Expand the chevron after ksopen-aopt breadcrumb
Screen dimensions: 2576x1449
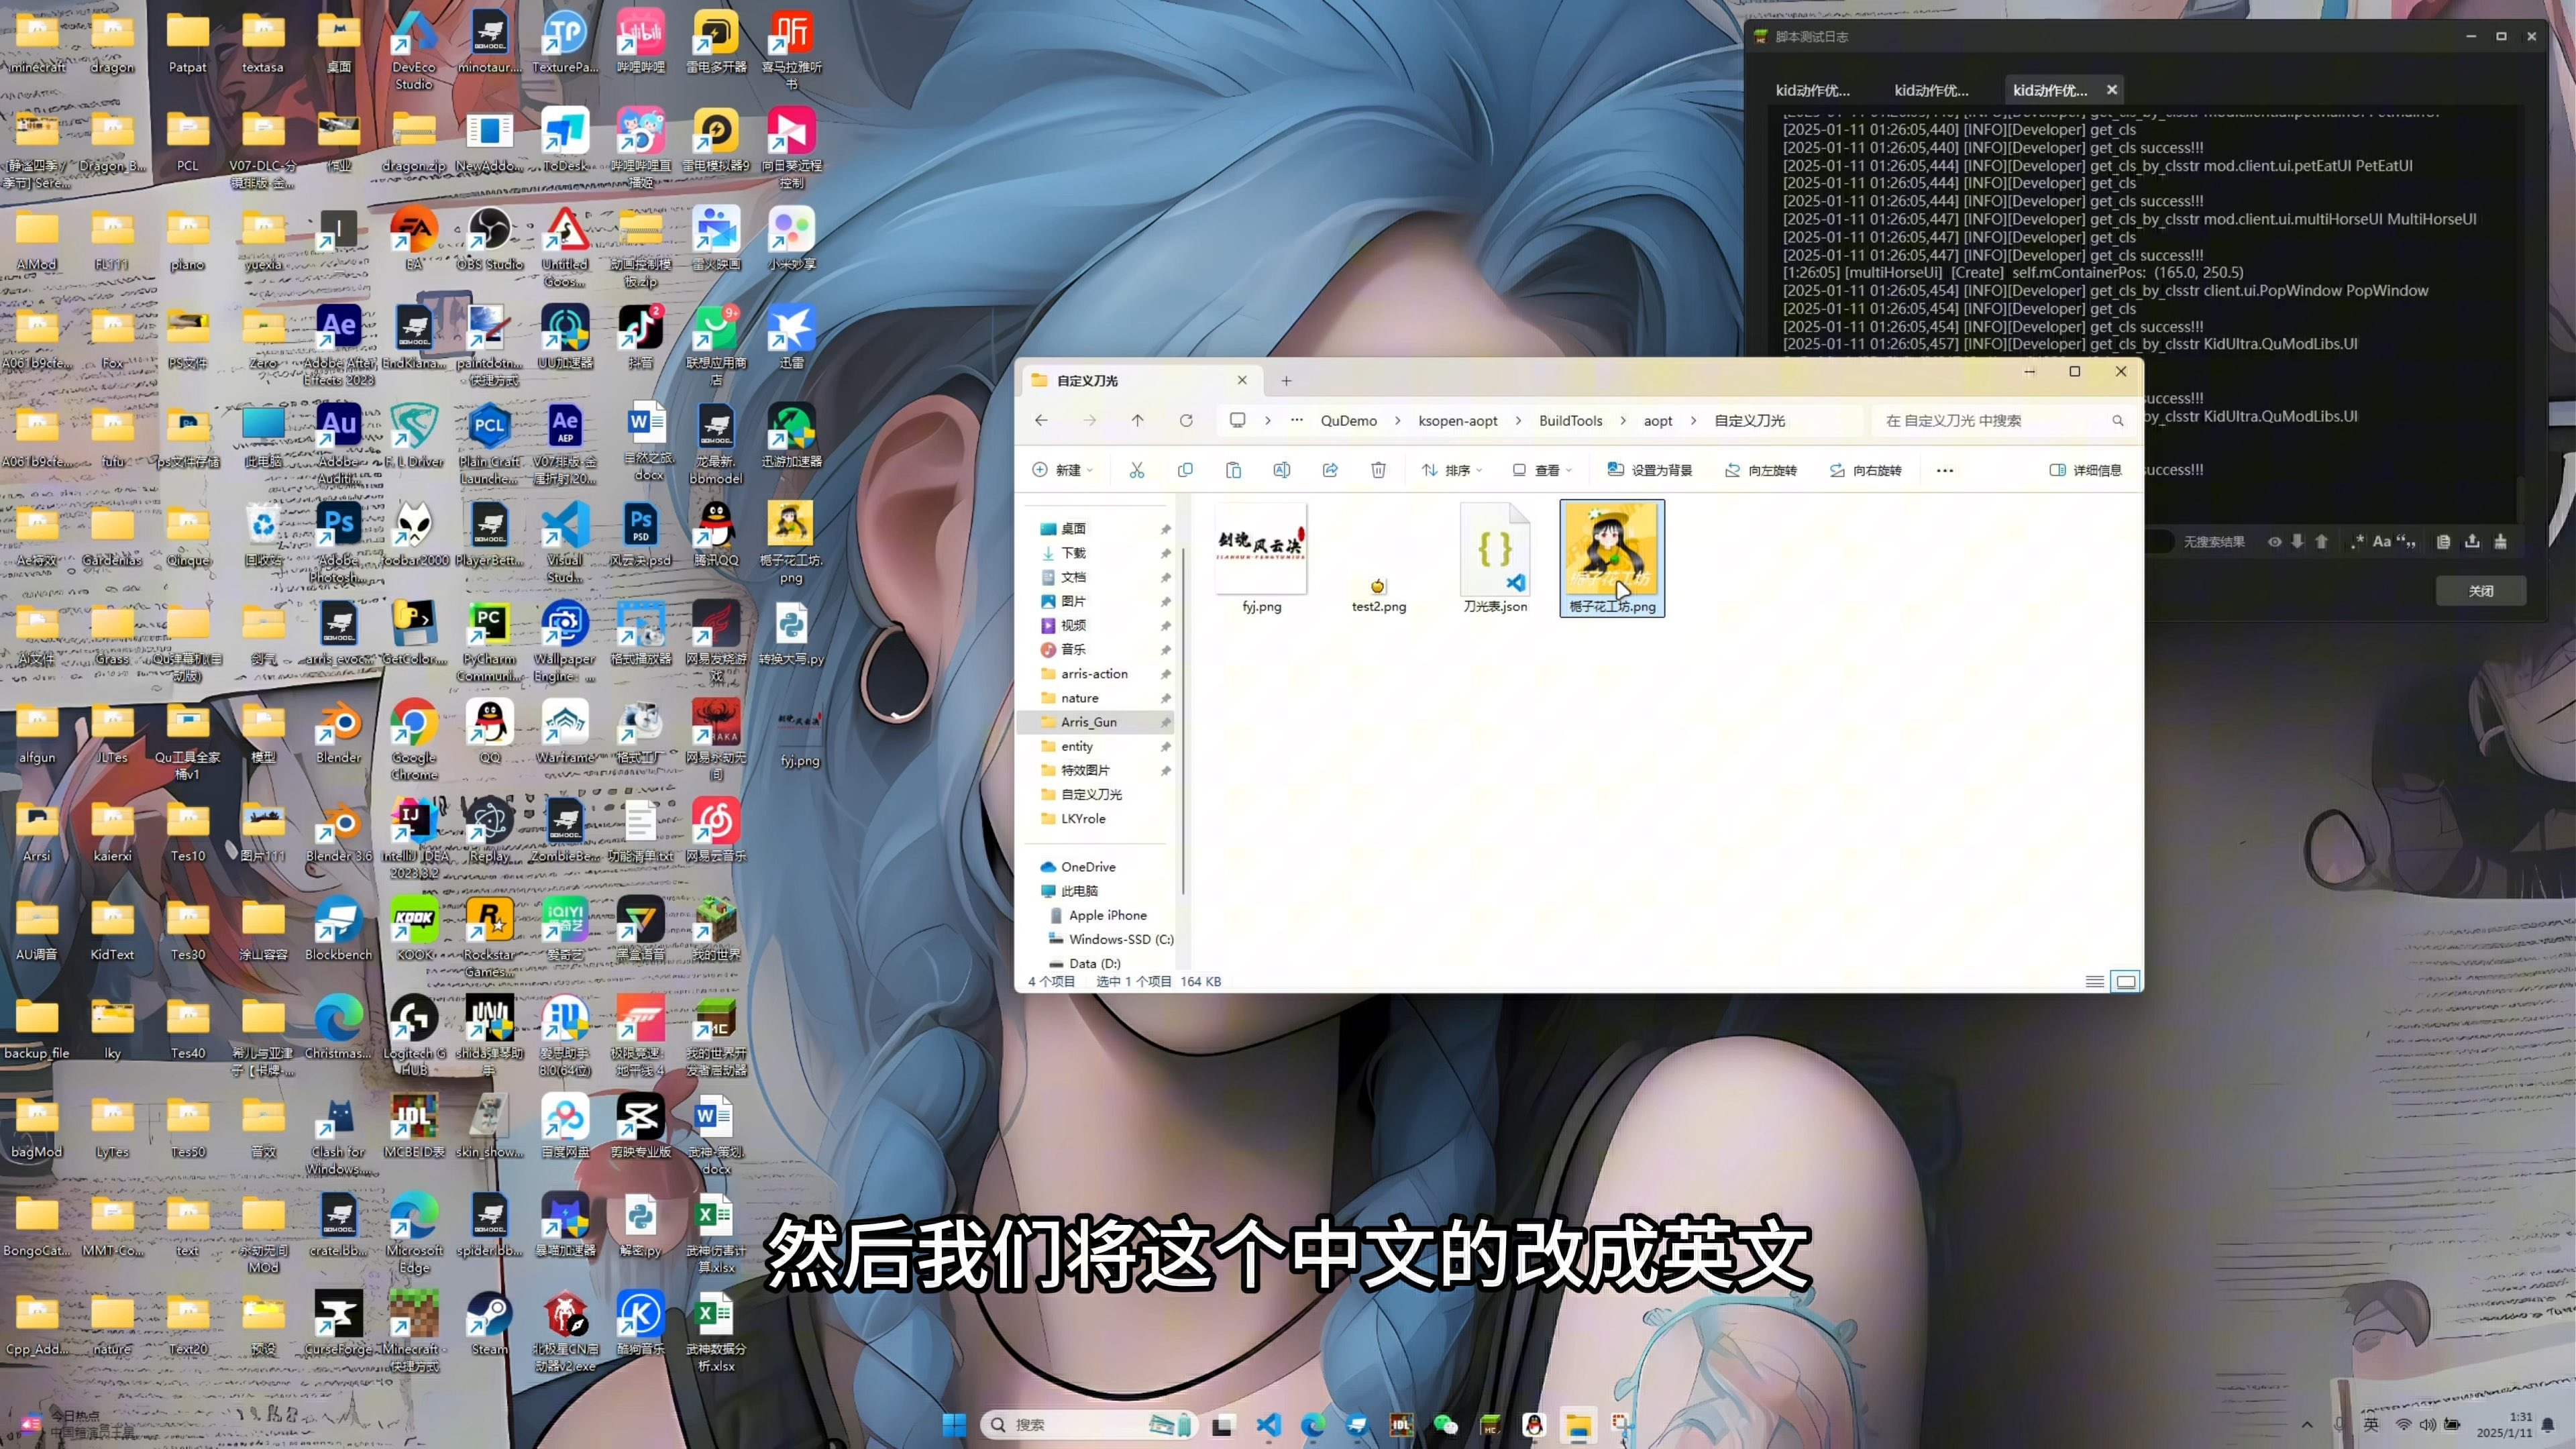tap(1518, 421)
